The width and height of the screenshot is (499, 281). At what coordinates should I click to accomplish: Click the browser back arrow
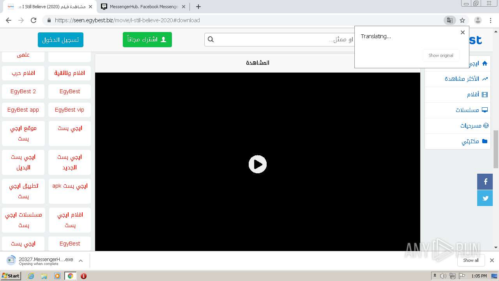[9, 20]
